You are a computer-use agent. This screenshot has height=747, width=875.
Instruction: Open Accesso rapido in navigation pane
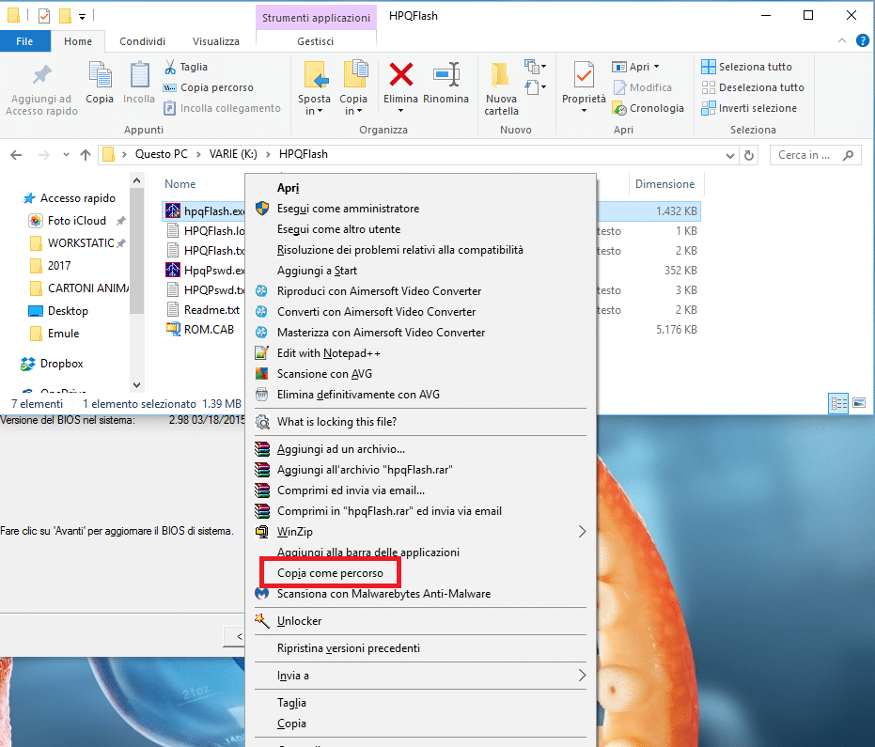pos(78,198)
